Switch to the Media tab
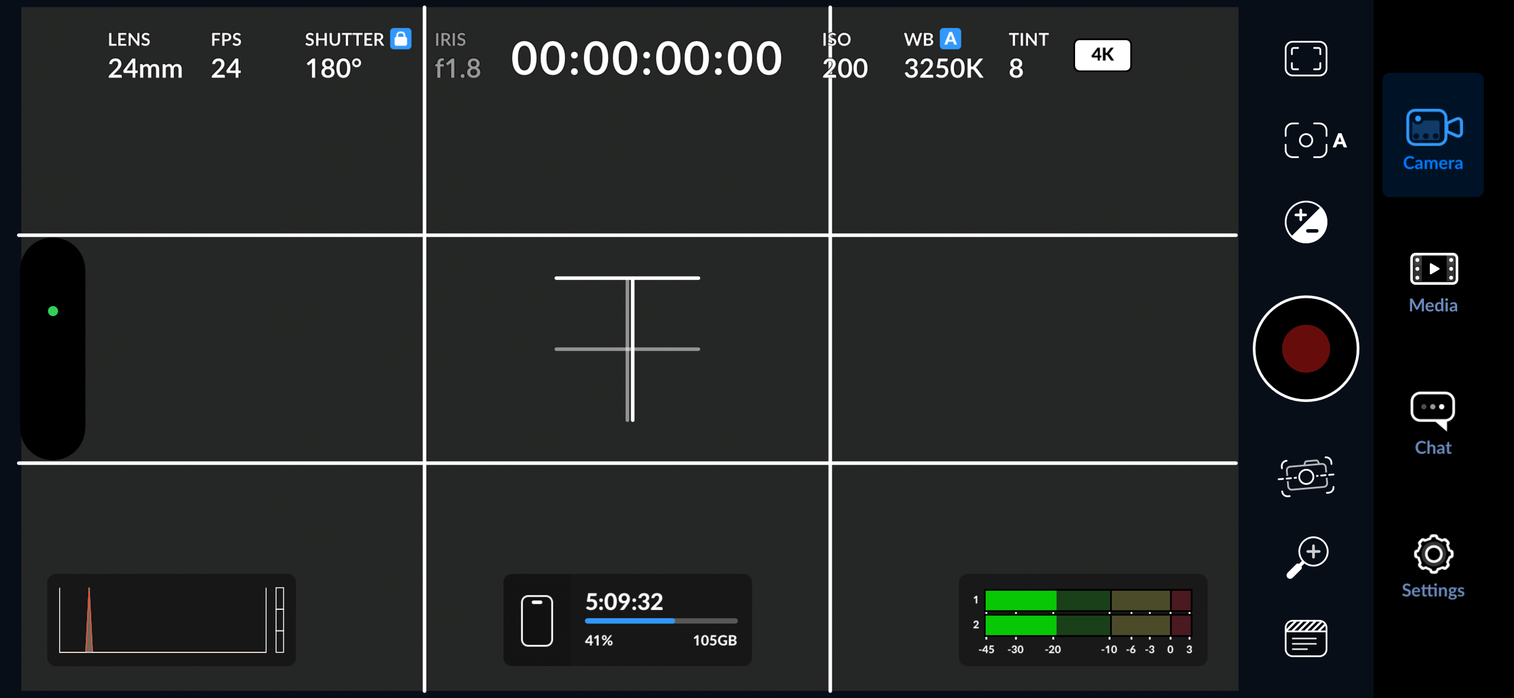This screenshot has width=1514, height=698. [x=1433, y=282]
